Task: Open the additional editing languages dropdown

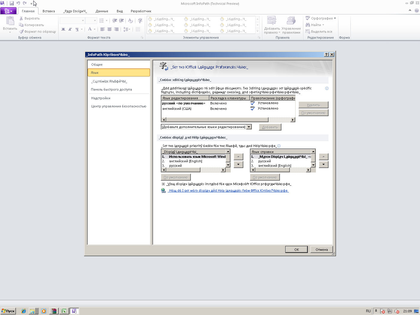Action: (249, 127)
